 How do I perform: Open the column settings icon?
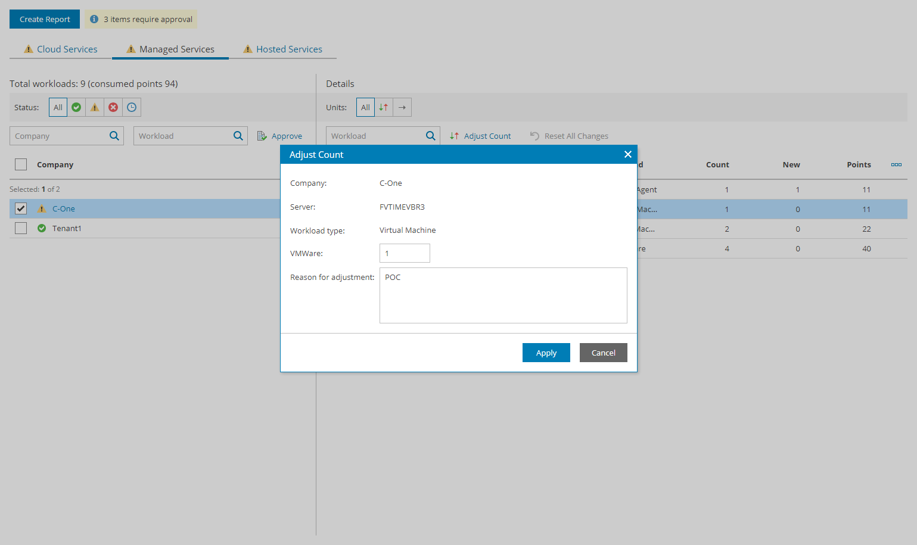(896, 164)
